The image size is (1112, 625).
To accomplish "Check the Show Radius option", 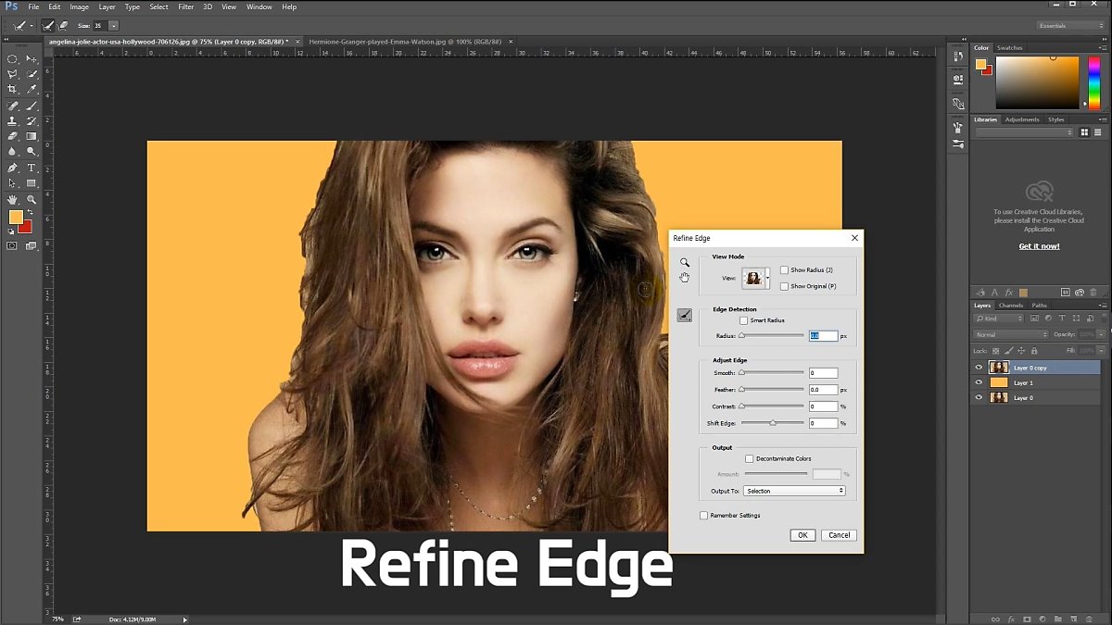I will 784,270.
